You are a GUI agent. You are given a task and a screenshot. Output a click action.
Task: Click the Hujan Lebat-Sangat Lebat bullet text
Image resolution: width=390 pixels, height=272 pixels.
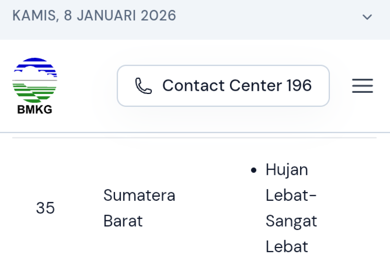click(291, 208)
